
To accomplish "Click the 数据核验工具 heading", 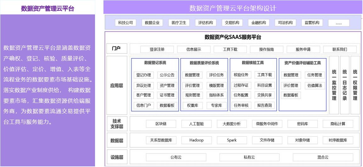I will pos(253,62).
